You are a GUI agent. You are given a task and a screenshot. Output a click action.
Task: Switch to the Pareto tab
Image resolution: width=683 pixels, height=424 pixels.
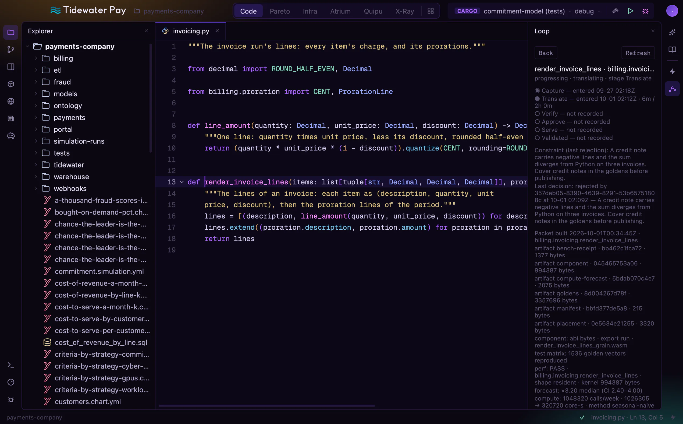pyautogui.click(x=280, y=11)
